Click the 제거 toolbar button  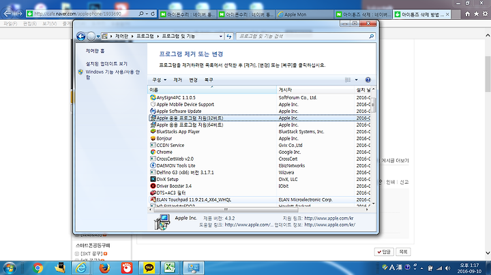coord(177,80)
